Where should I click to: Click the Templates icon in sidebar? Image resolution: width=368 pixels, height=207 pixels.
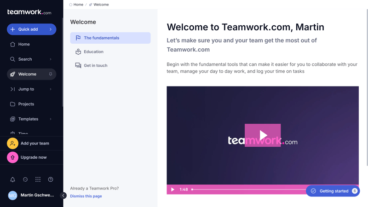[13, 119]
